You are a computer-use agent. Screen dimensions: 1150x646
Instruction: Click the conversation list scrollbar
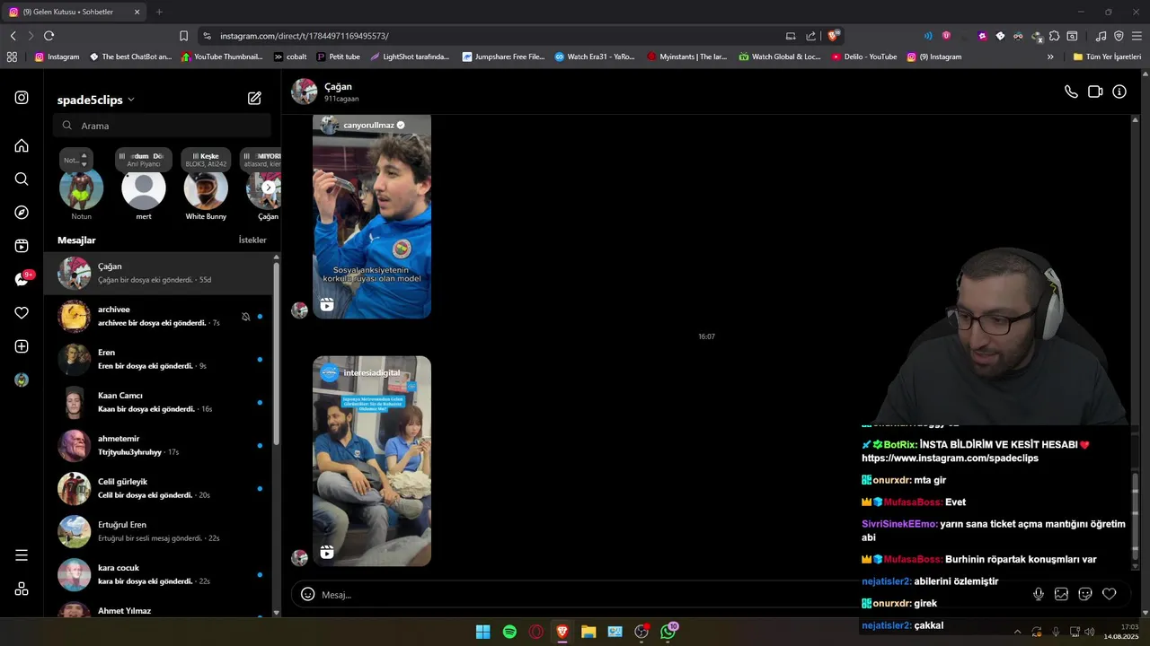(276, 353)
